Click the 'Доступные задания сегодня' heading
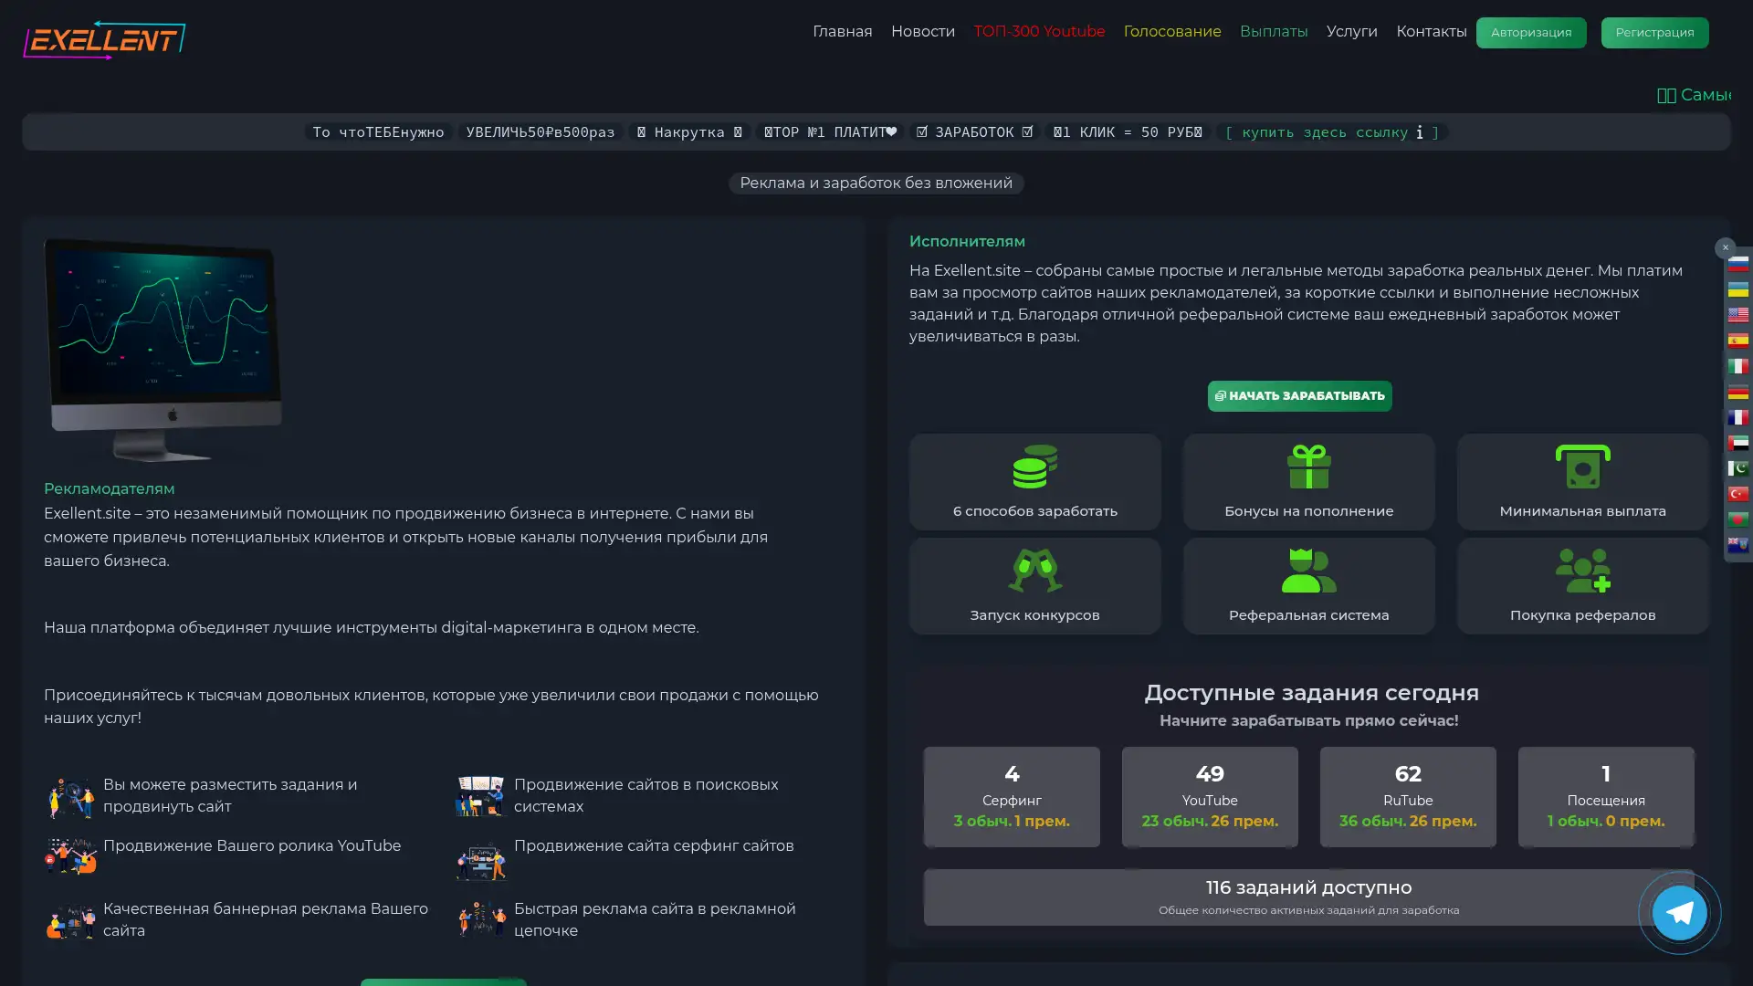 tap(1311, 693)
